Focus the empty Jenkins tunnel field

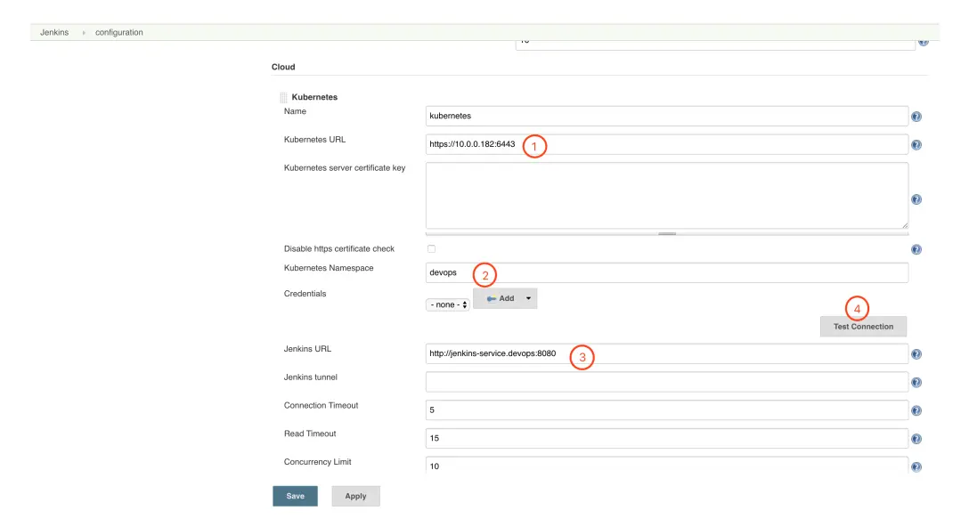pos(667,382)
